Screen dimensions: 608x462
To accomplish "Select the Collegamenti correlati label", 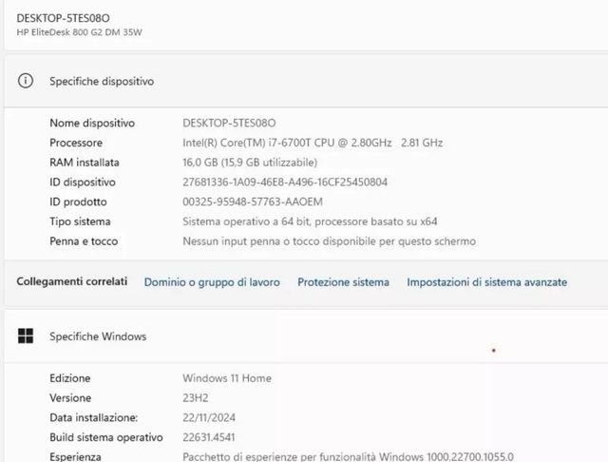I will [72, 281].
